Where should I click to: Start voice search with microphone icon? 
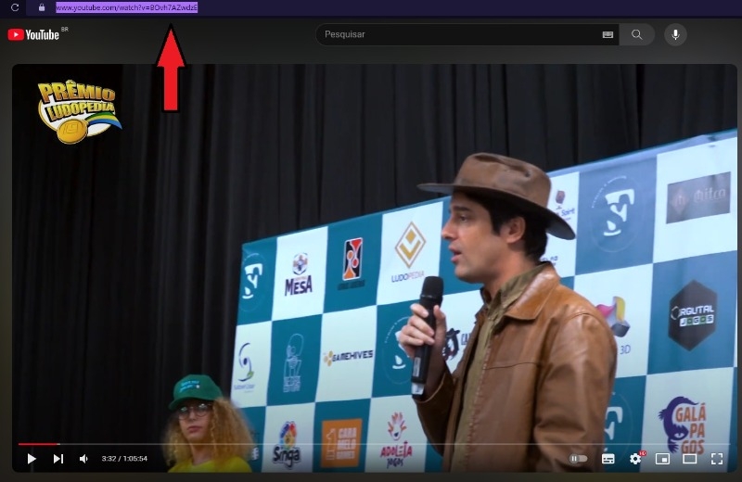coord(675,34)
